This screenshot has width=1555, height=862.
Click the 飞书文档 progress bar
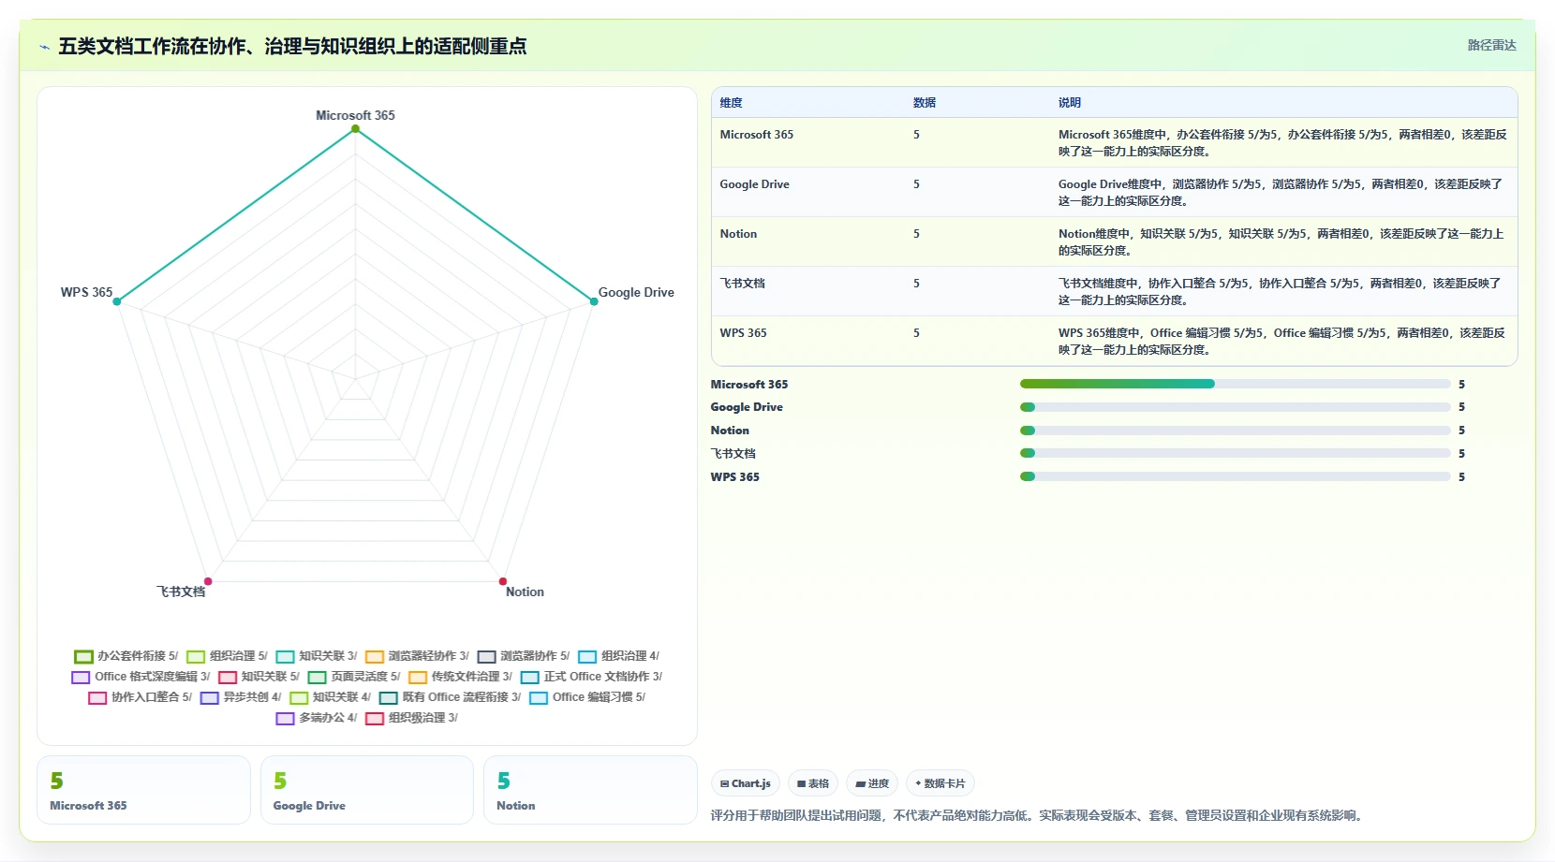coord(1235,453)
